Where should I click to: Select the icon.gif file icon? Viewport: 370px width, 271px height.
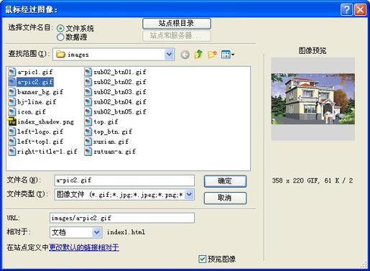(12, 111)
